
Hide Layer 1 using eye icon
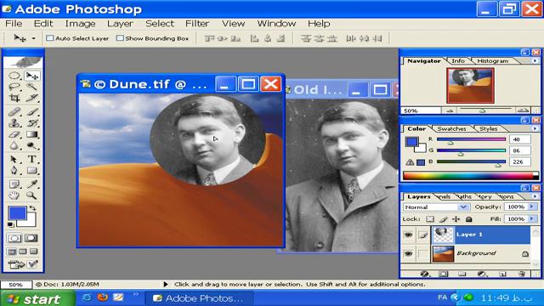[408, 235]
